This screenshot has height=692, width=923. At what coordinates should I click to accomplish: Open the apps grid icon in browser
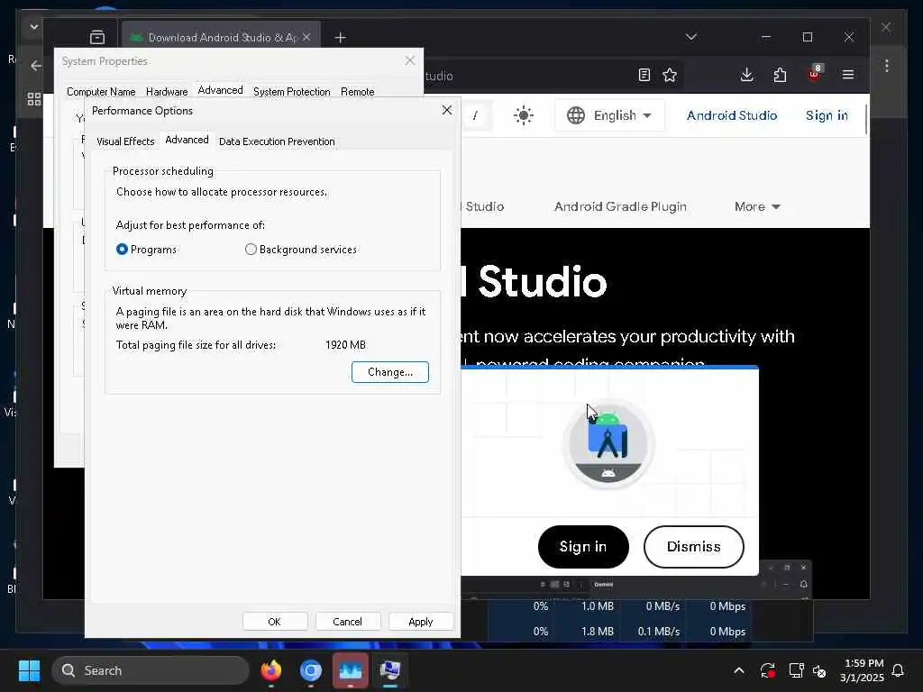(x=34, y=99)
